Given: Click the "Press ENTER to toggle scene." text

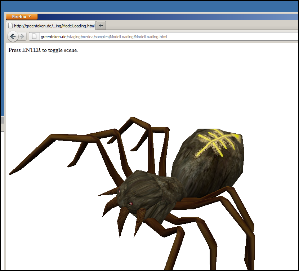Looking at the screenshot, I should pos(43,50).
